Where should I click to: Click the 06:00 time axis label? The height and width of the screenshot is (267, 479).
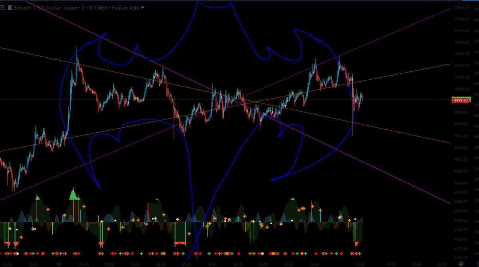click(x=161, y=264)
